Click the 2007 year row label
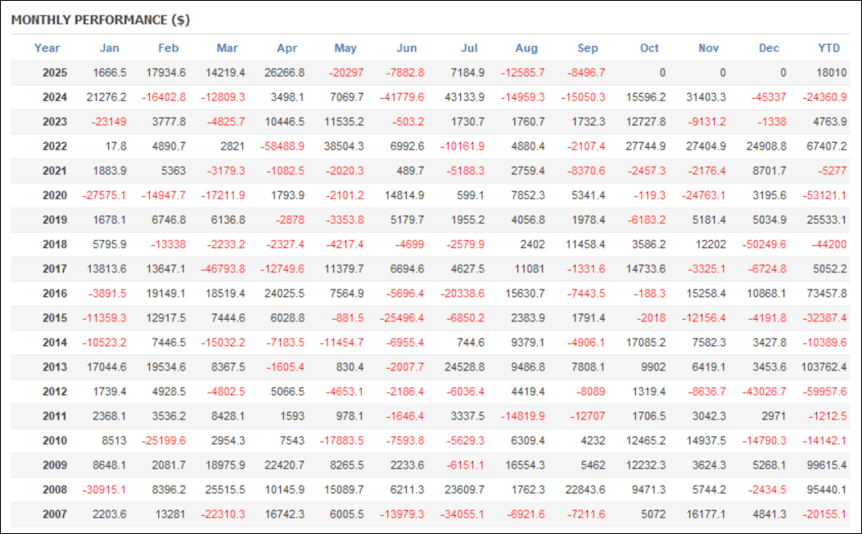The height and width of the screenshot is (534, 862). click(x=56, y=514)
